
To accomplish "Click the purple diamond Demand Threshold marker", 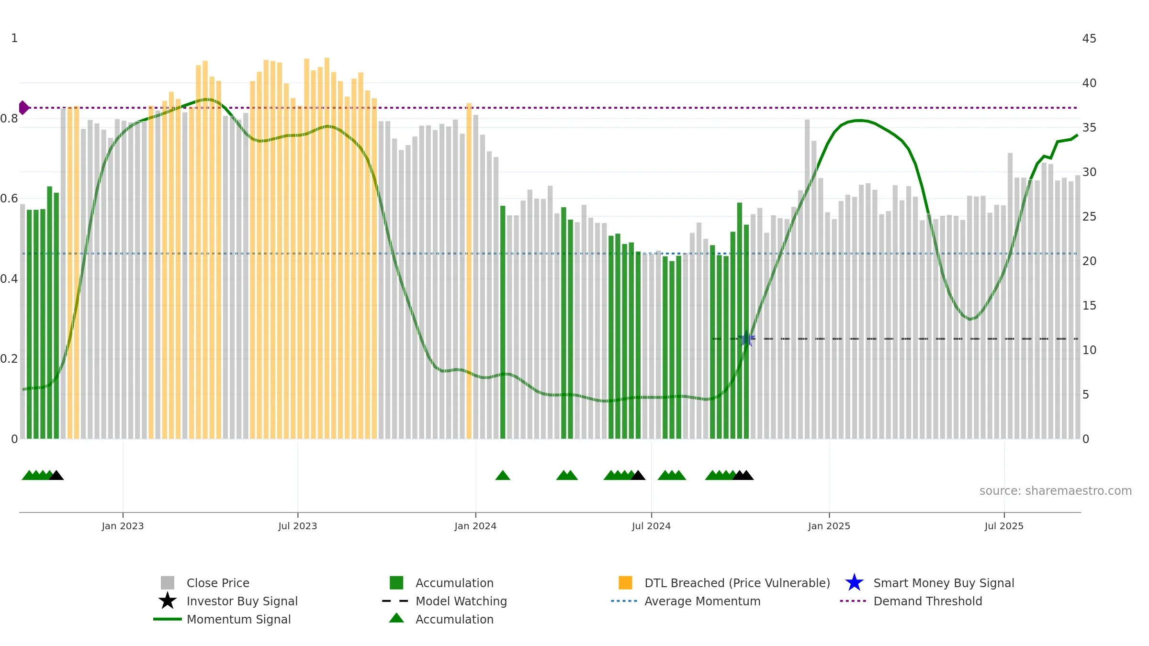I will click(x=23, y=108).
